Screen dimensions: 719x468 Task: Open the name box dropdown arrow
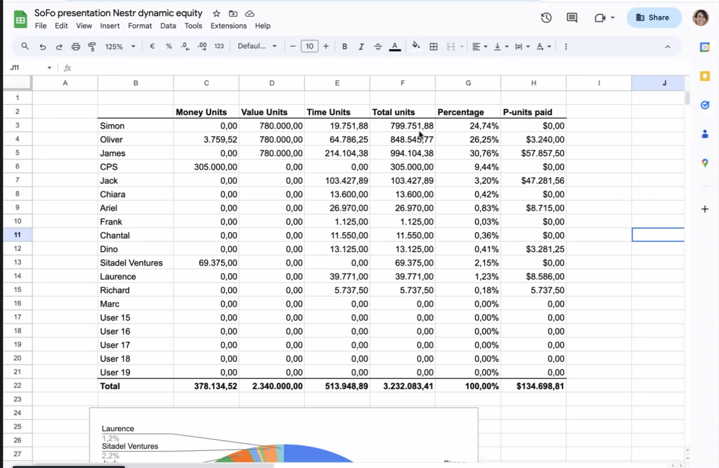49,68
